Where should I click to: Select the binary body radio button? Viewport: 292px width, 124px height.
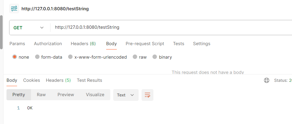[x=155, y=57]
